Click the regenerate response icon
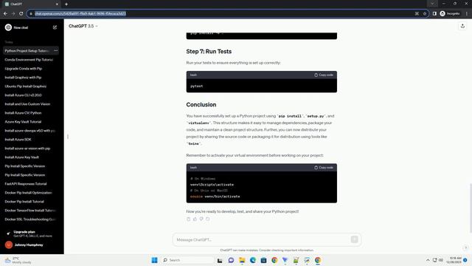 coord(208,219)
